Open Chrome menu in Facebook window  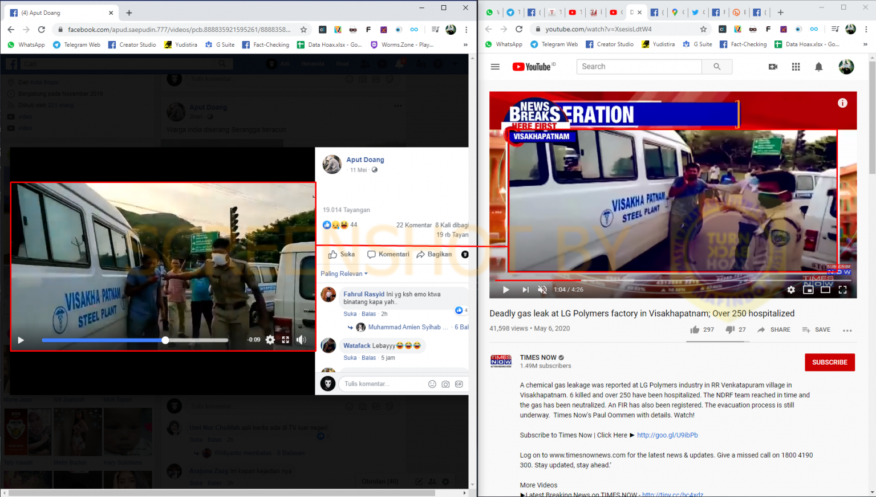click(x=467, y=30)
